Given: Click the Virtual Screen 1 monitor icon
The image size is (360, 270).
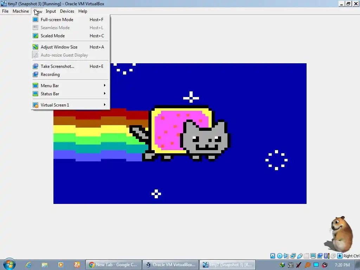Looking at the screenshot, I should point(36,105).
